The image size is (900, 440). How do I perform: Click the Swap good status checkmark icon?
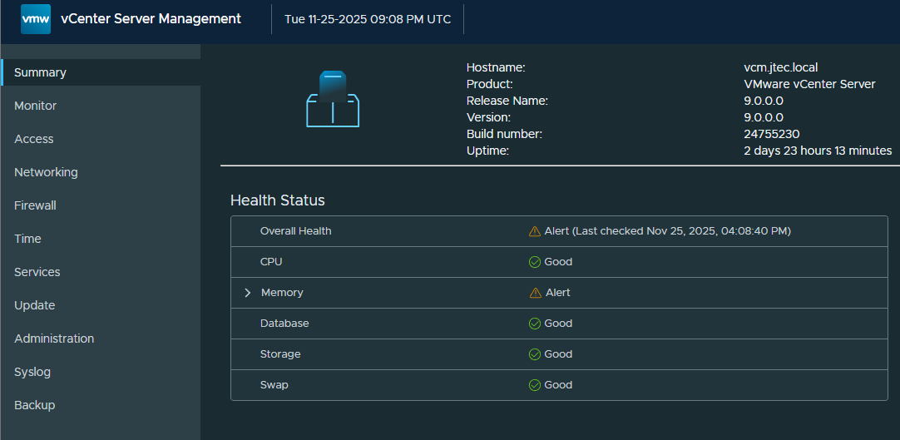tap(534, 385)
